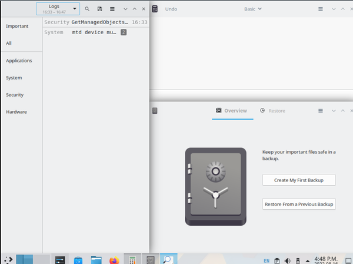
Task: Switch to the Restore tab
Action: tap(272, 111)
